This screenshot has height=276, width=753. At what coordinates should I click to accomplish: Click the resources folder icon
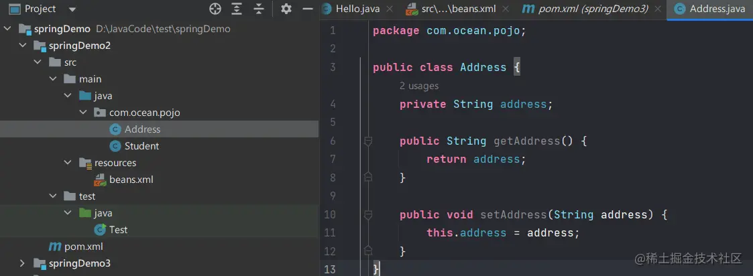point(85,163)
